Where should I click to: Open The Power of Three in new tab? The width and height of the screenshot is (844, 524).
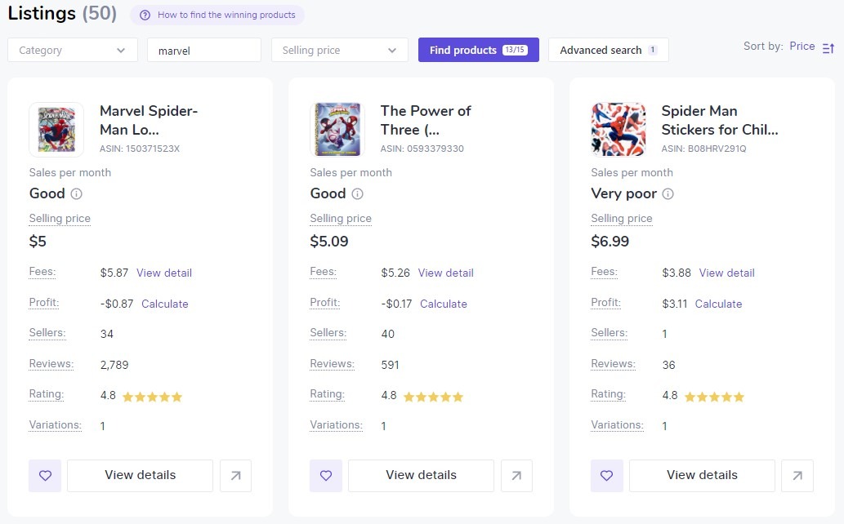[516, 476]
